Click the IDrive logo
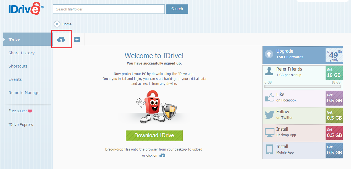Viewport: 351px width, 169px height. [x=26, y=8]
